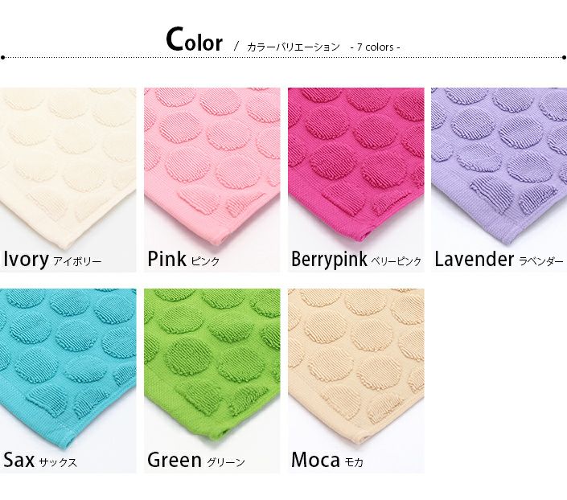Click the Lavender ラベンダー label
567x500 pixels.
[499, 260]
